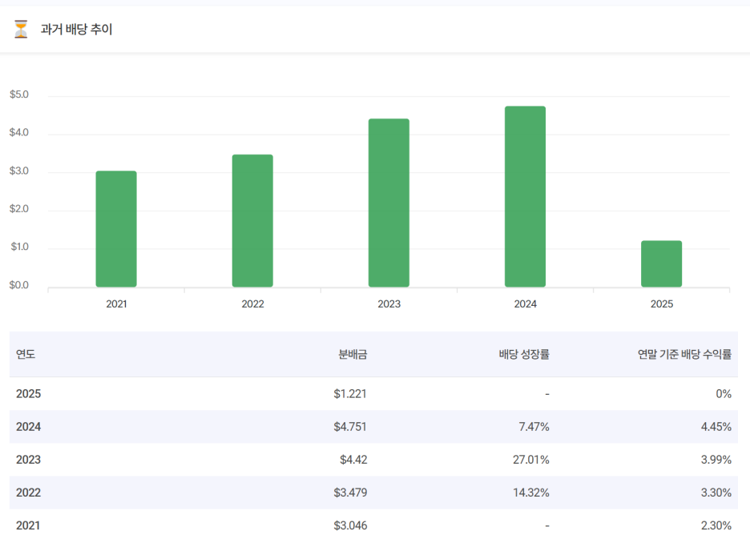The height and width of the screenshot is (539, 750).
Task: Click the $3.479 dividend value
Action: coord(350,493)
